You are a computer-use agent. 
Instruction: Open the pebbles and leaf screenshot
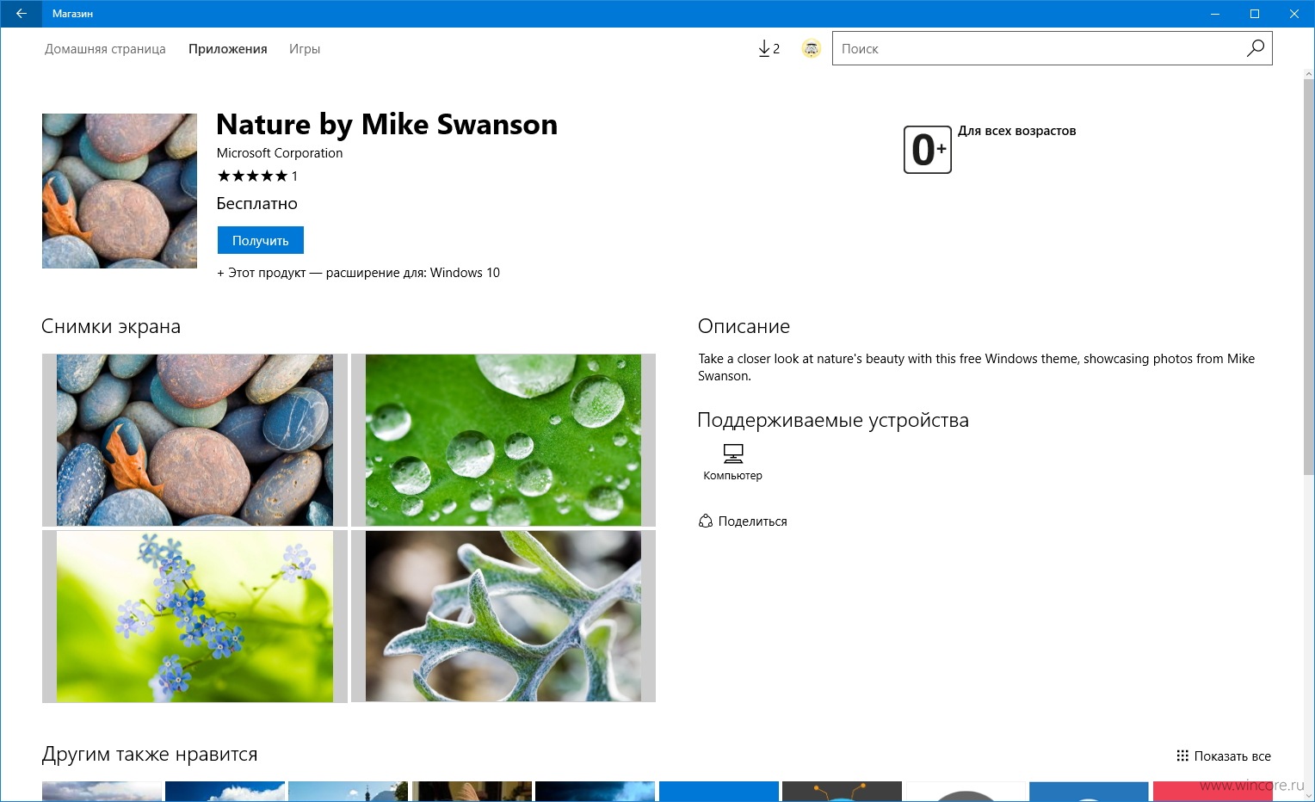tap(194, 440)
